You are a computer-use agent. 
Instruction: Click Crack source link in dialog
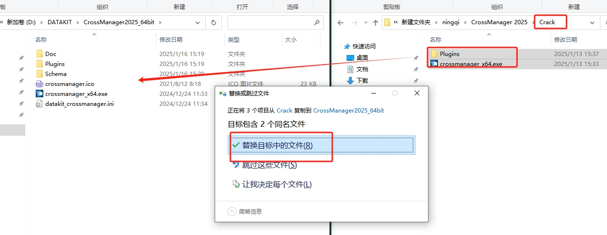pyautogui.click(x=285, y=110)
